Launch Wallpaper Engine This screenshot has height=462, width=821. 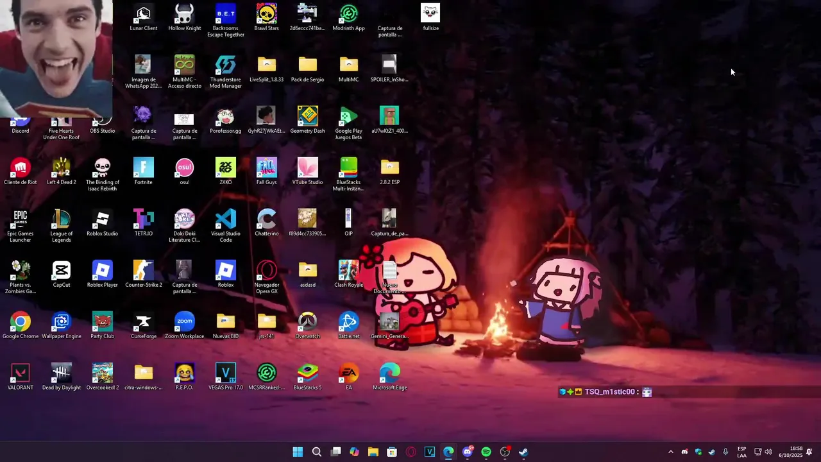point(62,326)
